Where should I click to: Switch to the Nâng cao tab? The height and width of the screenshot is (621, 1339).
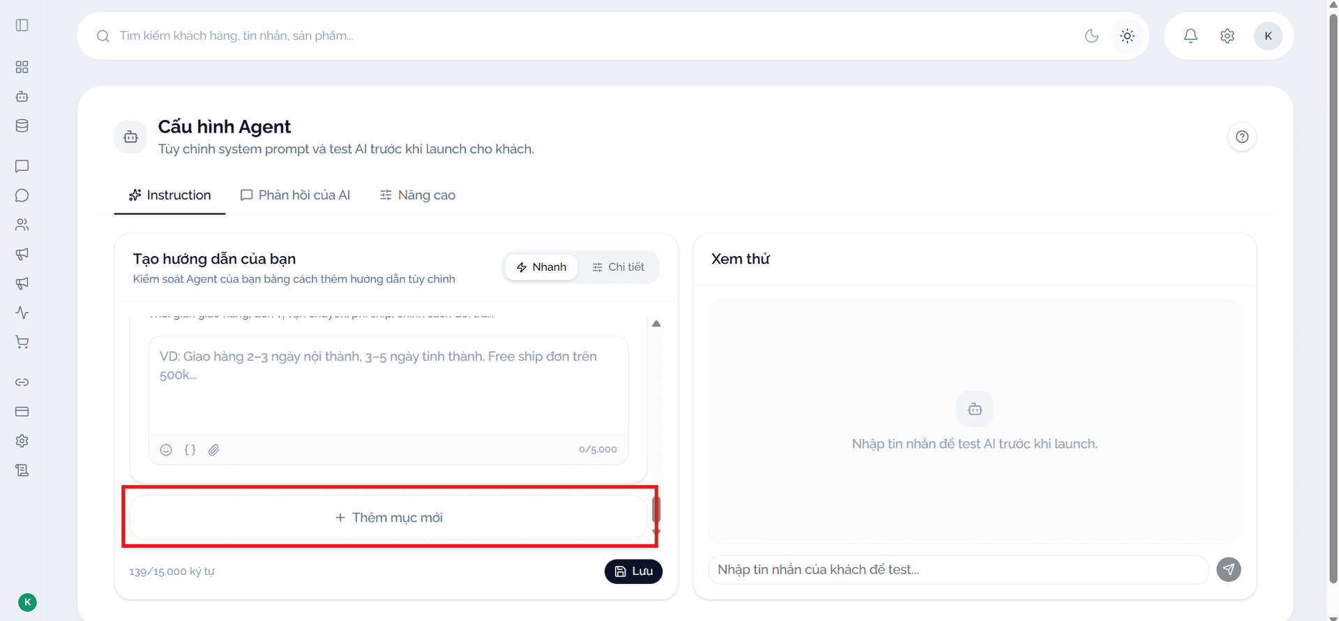[x=417, y=195]
